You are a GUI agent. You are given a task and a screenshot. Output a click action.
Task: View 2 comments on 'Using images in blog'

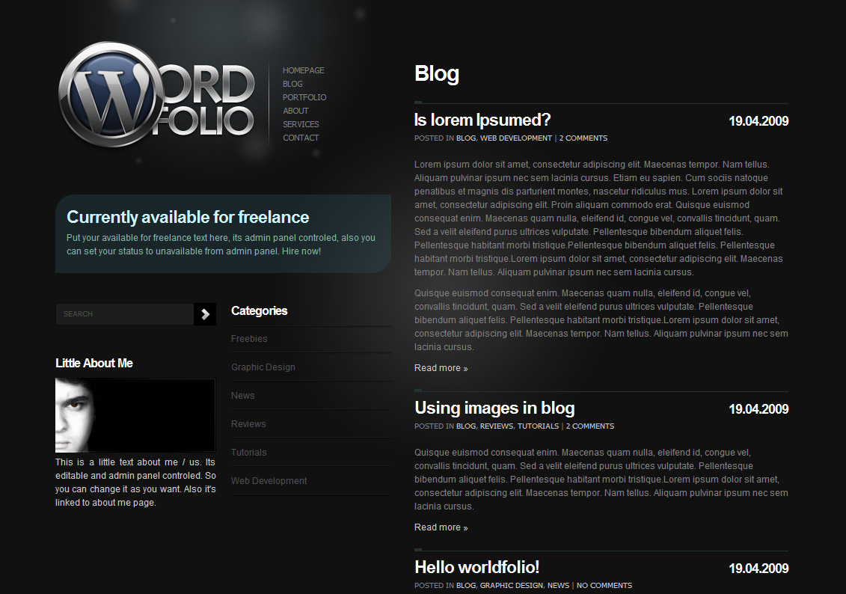tap(589, 426)
